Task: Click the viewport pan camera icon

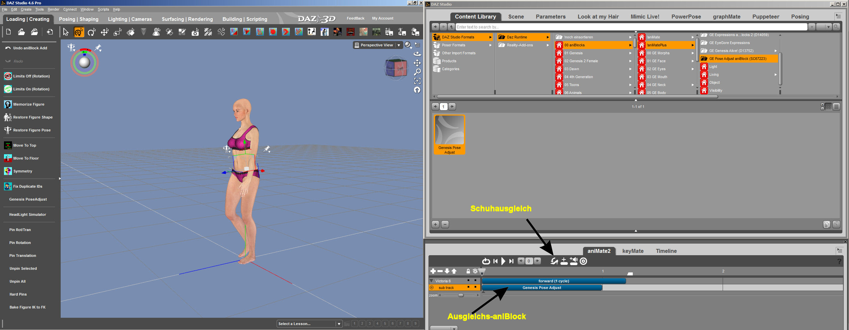Action: 417,63
